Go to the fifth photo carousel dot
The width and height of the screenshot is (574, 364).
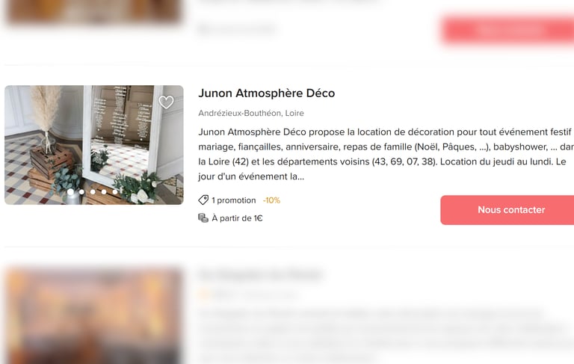pos(115,192)
